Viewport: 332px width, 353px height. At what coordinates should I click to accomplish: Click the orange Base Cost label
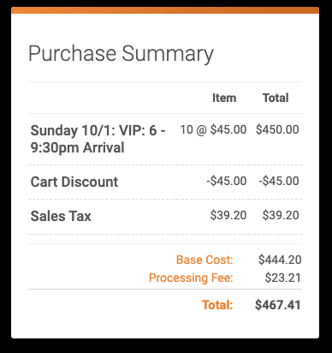(x=205, y=260)
